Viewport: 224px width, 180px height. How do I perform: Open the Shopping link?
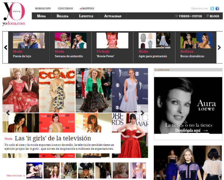pyautogui.click(x=87, y=8)
